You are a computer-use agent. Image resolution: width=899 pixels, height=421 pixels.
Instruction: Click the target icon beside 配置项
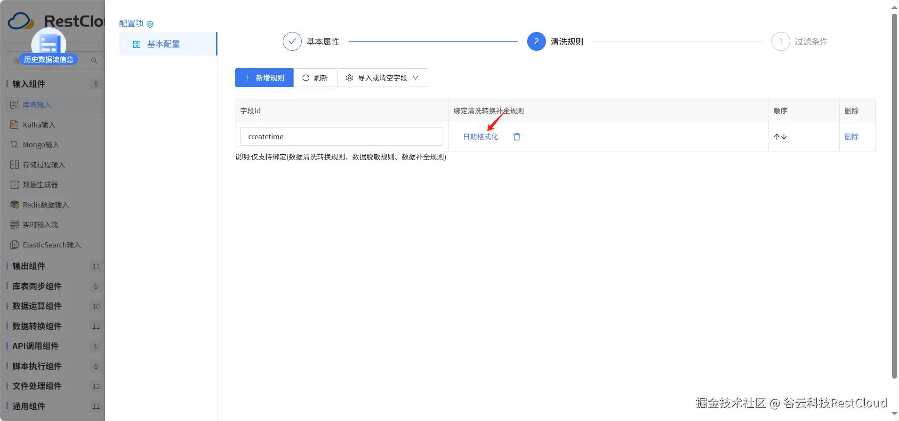pos(150,24)
